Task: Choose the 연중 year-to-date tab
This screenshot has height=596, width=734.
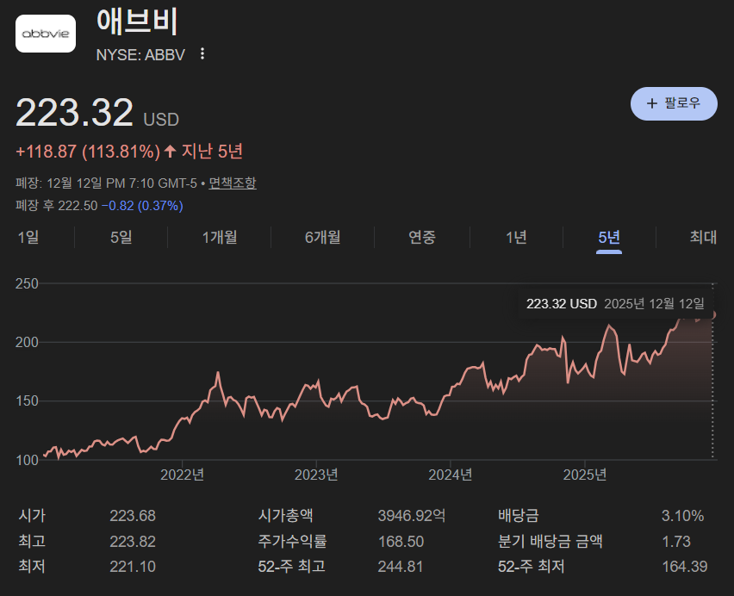Action: point(422,237)
